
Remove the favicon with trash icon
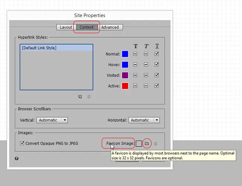click(156, 144)
